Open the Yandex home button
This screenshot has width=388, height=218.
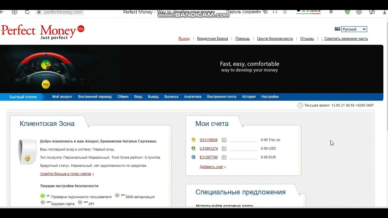(14, 12)
